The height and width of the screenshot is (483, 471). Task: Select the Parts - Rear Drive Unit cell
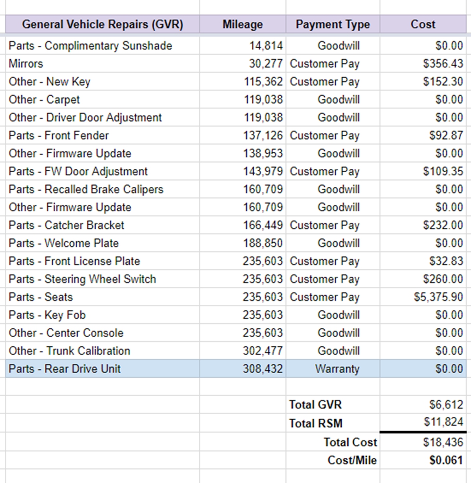pyautogui.click(x=102, y=369)
